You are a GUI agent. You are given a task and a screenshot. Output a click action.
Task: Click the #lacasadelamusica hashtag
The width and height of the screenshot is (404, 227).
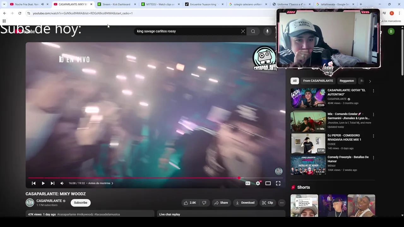click(x=107, y=214)
